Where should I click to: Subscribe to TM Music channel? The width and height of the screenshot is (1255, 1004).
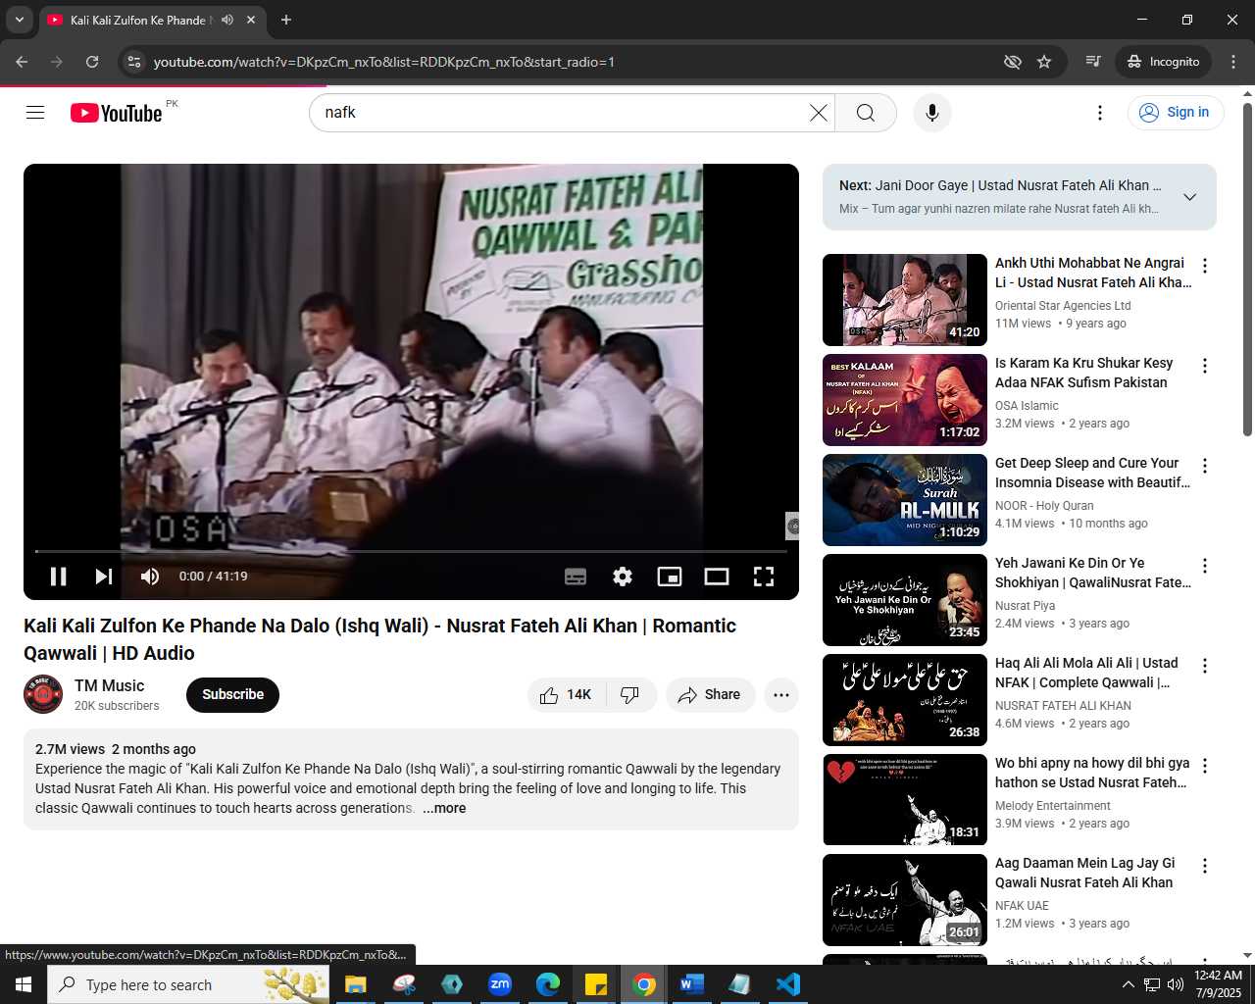pos(232,695)
